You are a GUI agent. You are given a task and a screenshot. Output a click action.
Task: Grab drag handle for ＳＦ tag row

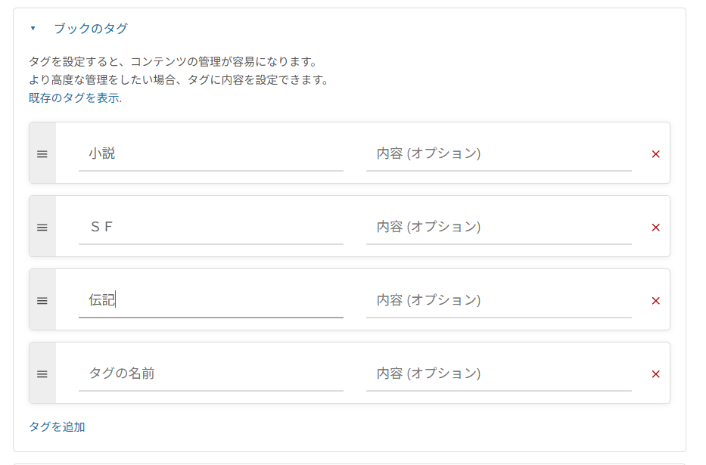pyautogui.click(x=42, y=227)
